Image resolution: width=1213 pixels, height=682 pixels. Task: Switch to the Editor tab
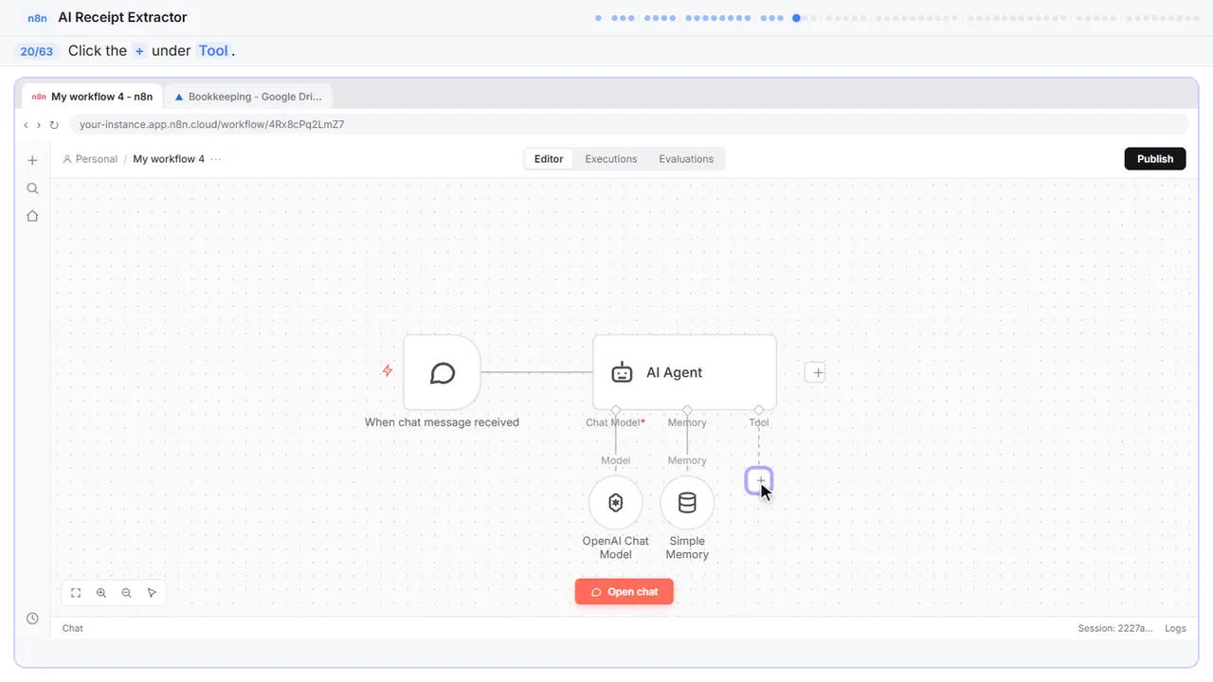click(x=549, y=159)
